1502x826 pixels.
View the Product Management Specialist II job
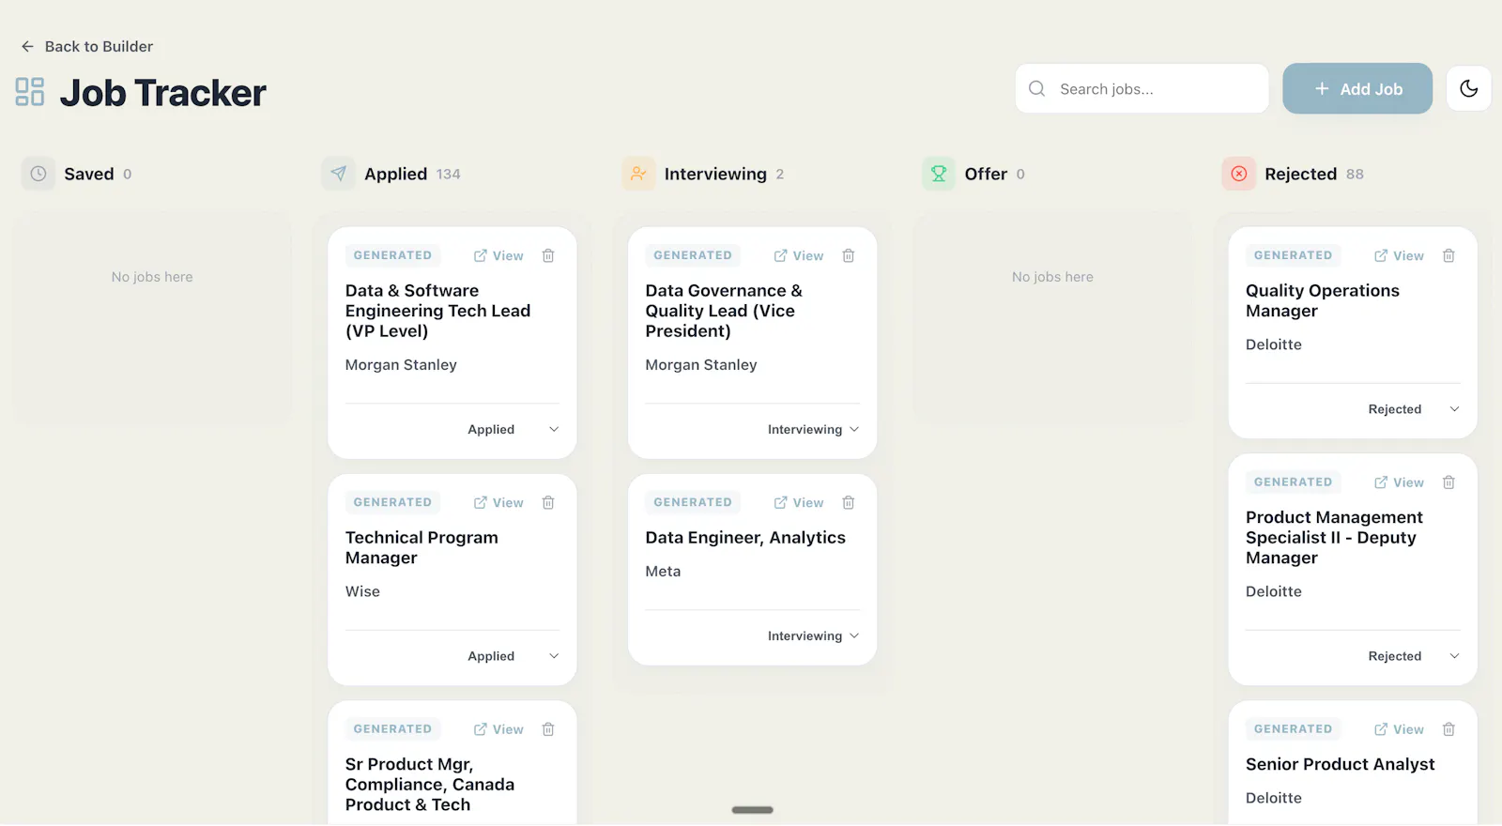pos(1399,482)
